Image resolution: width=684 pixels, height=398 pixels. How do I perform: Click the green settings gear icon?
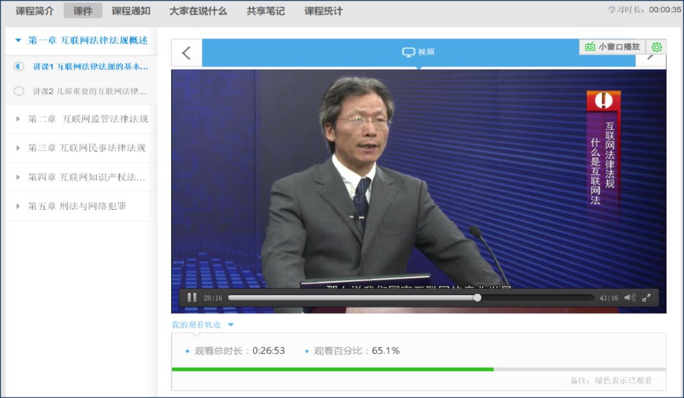coord(657,47)
